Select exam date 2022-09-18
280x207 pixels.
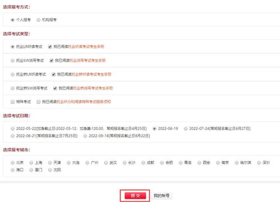pyautogui.click(x=85, y=136)
